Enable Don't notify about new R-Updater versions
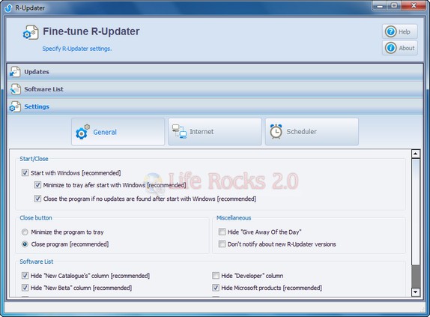 (222, 244)
